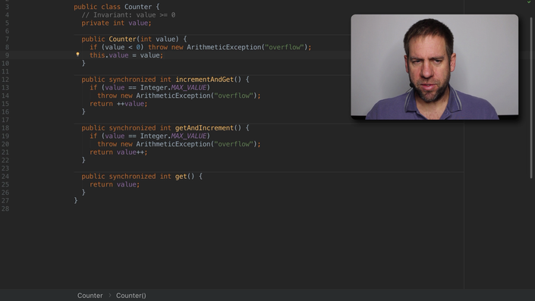Click the closing brace on line 27
Screen dimensions: 535x301
(x=76, y=200)
